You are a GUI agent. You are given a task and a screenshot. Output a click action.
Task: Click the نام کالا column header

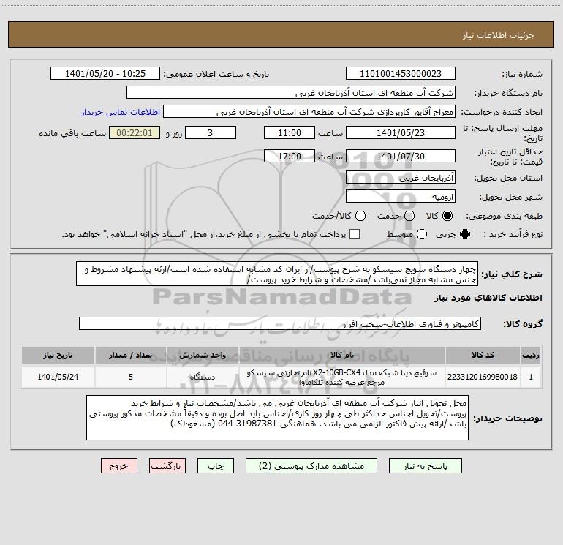pos(342,355)
